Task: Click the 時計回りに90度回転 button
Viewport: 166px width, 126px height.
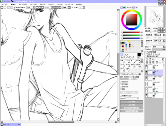Action: pos(131,111)
